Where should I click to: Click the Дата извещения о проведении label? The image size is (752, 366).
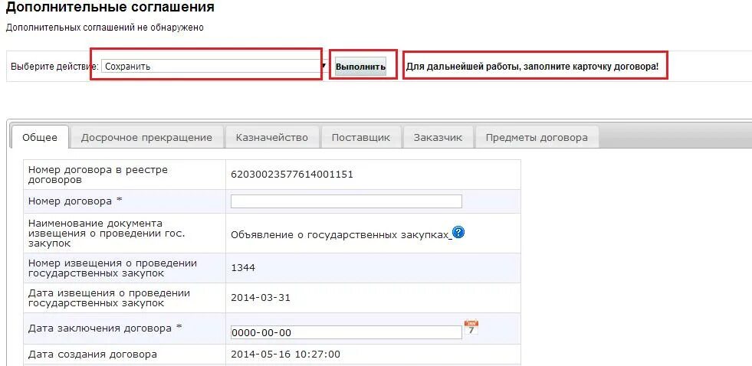110,298
